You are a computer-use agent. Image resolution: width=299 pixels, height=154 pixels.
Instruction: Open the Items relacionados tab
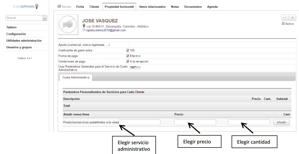coord(152,7)
